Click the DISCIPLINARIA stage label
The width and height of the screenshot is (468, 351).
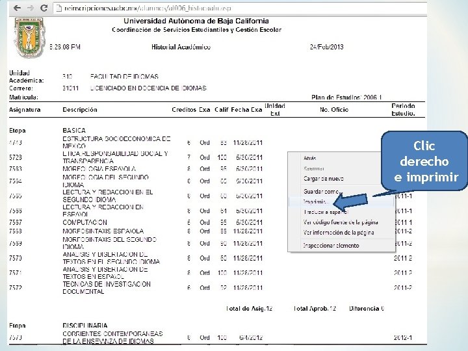coord(85,326)
